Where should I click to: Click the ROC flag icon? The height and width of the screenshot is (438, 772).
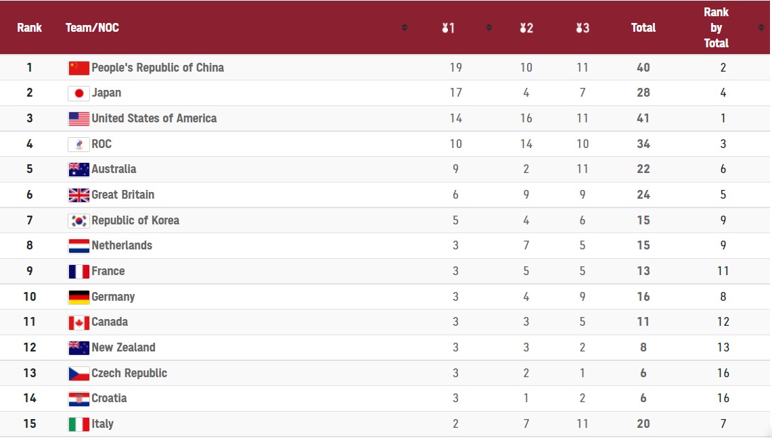(x=79, y=144)
